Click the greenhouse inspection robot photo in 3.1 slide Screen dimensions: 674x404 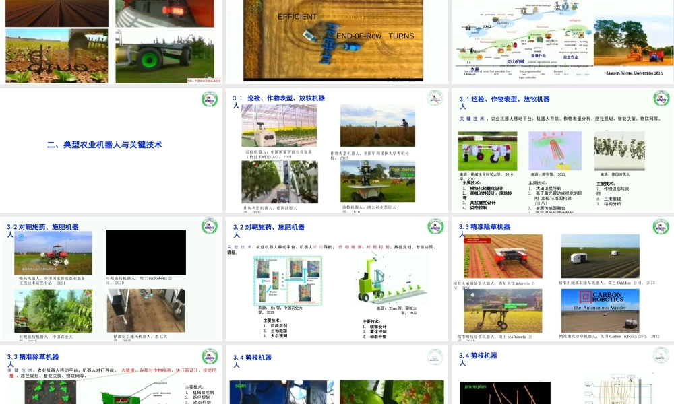pyautogui.click(x=279, y=126)
